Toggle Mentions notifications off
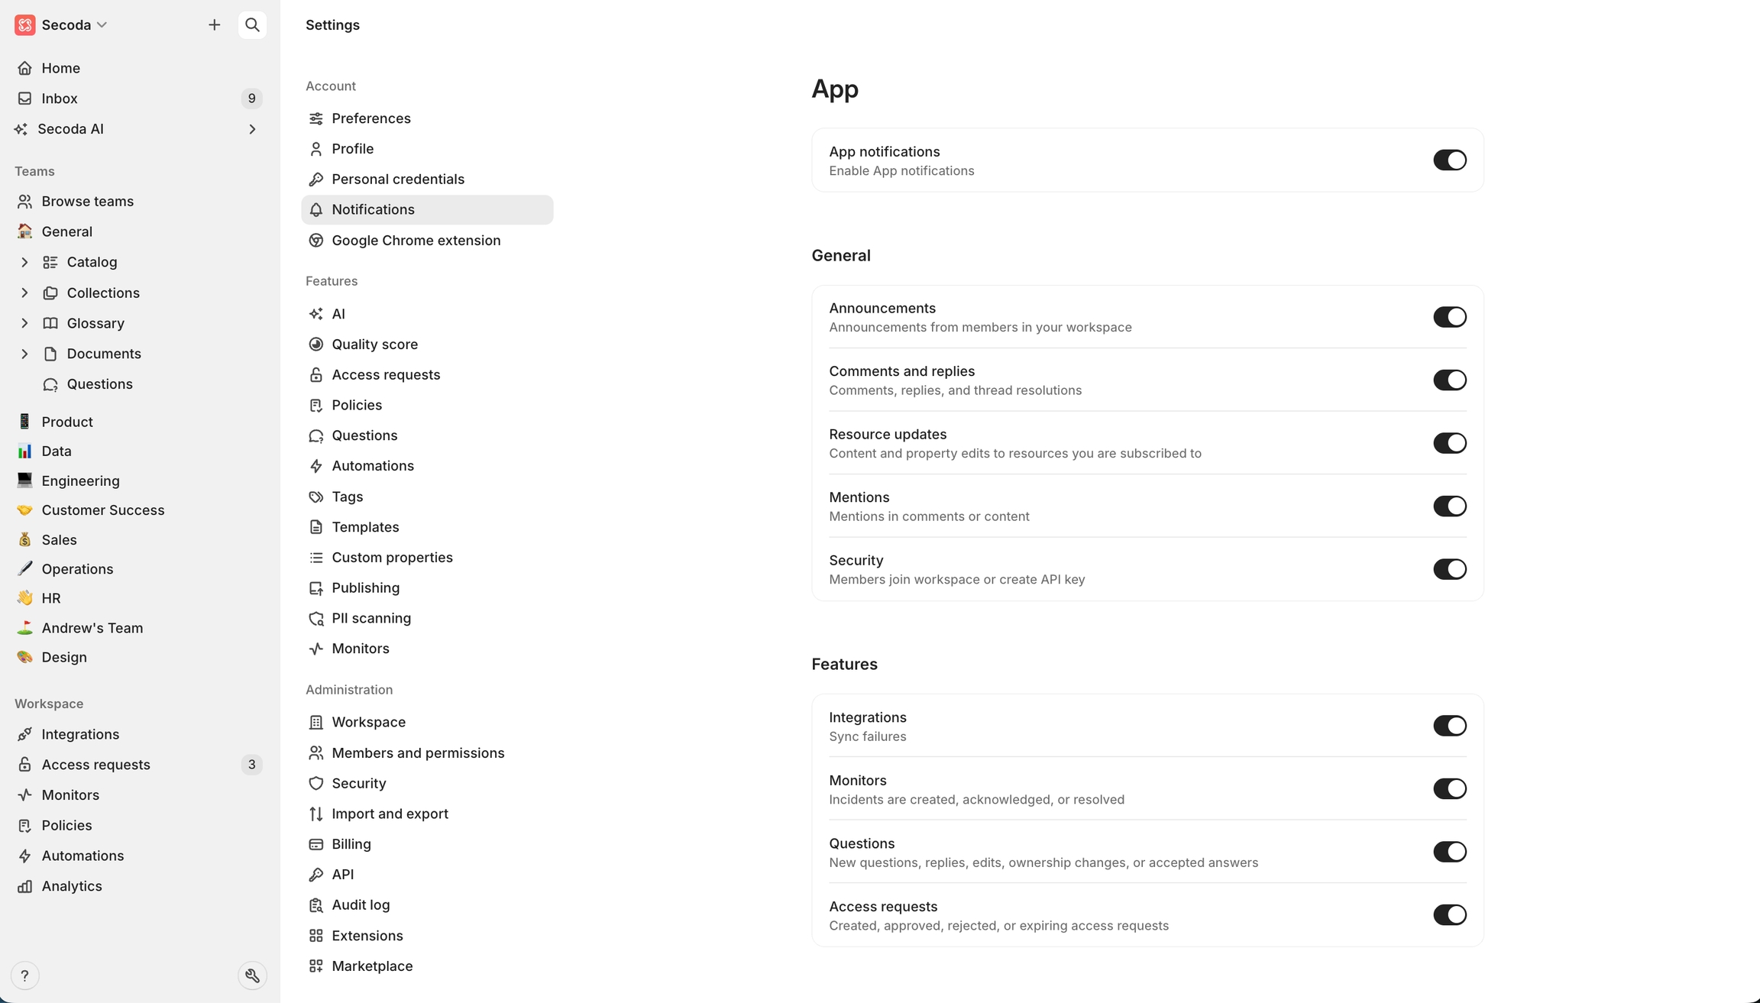This screenshot has width=1760, height=1003. 1449,506
